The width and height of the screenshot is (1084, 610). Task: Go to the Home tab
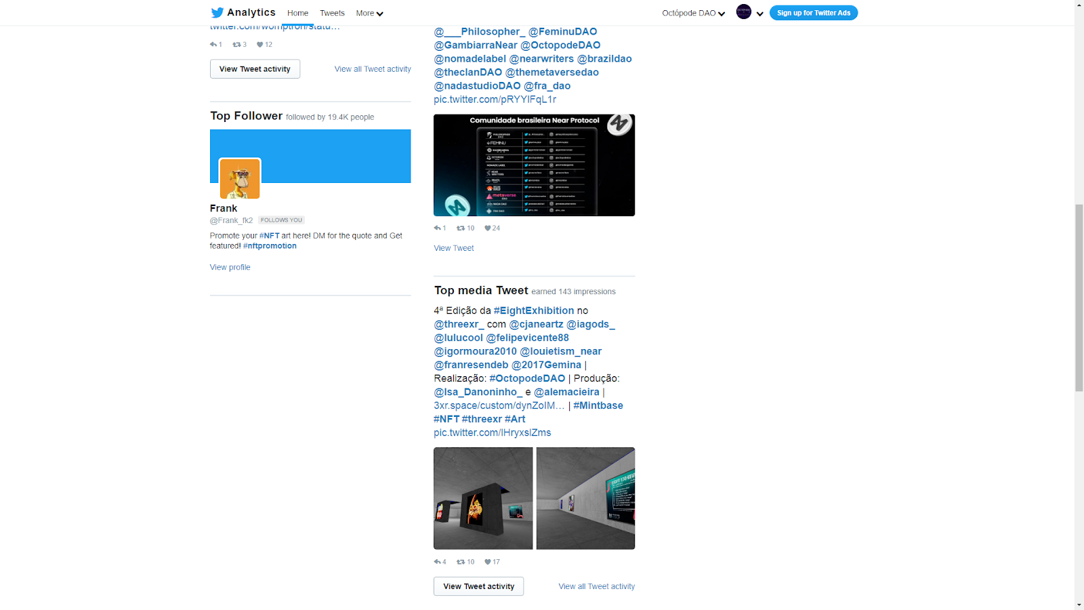[297, 13]
